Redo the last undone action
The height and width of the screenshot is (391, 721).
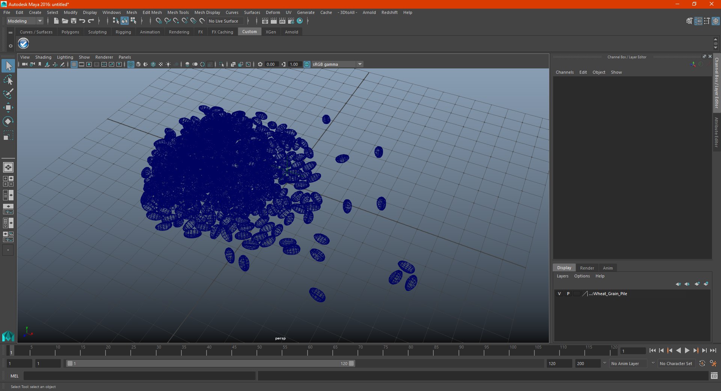tap(91, 21)
